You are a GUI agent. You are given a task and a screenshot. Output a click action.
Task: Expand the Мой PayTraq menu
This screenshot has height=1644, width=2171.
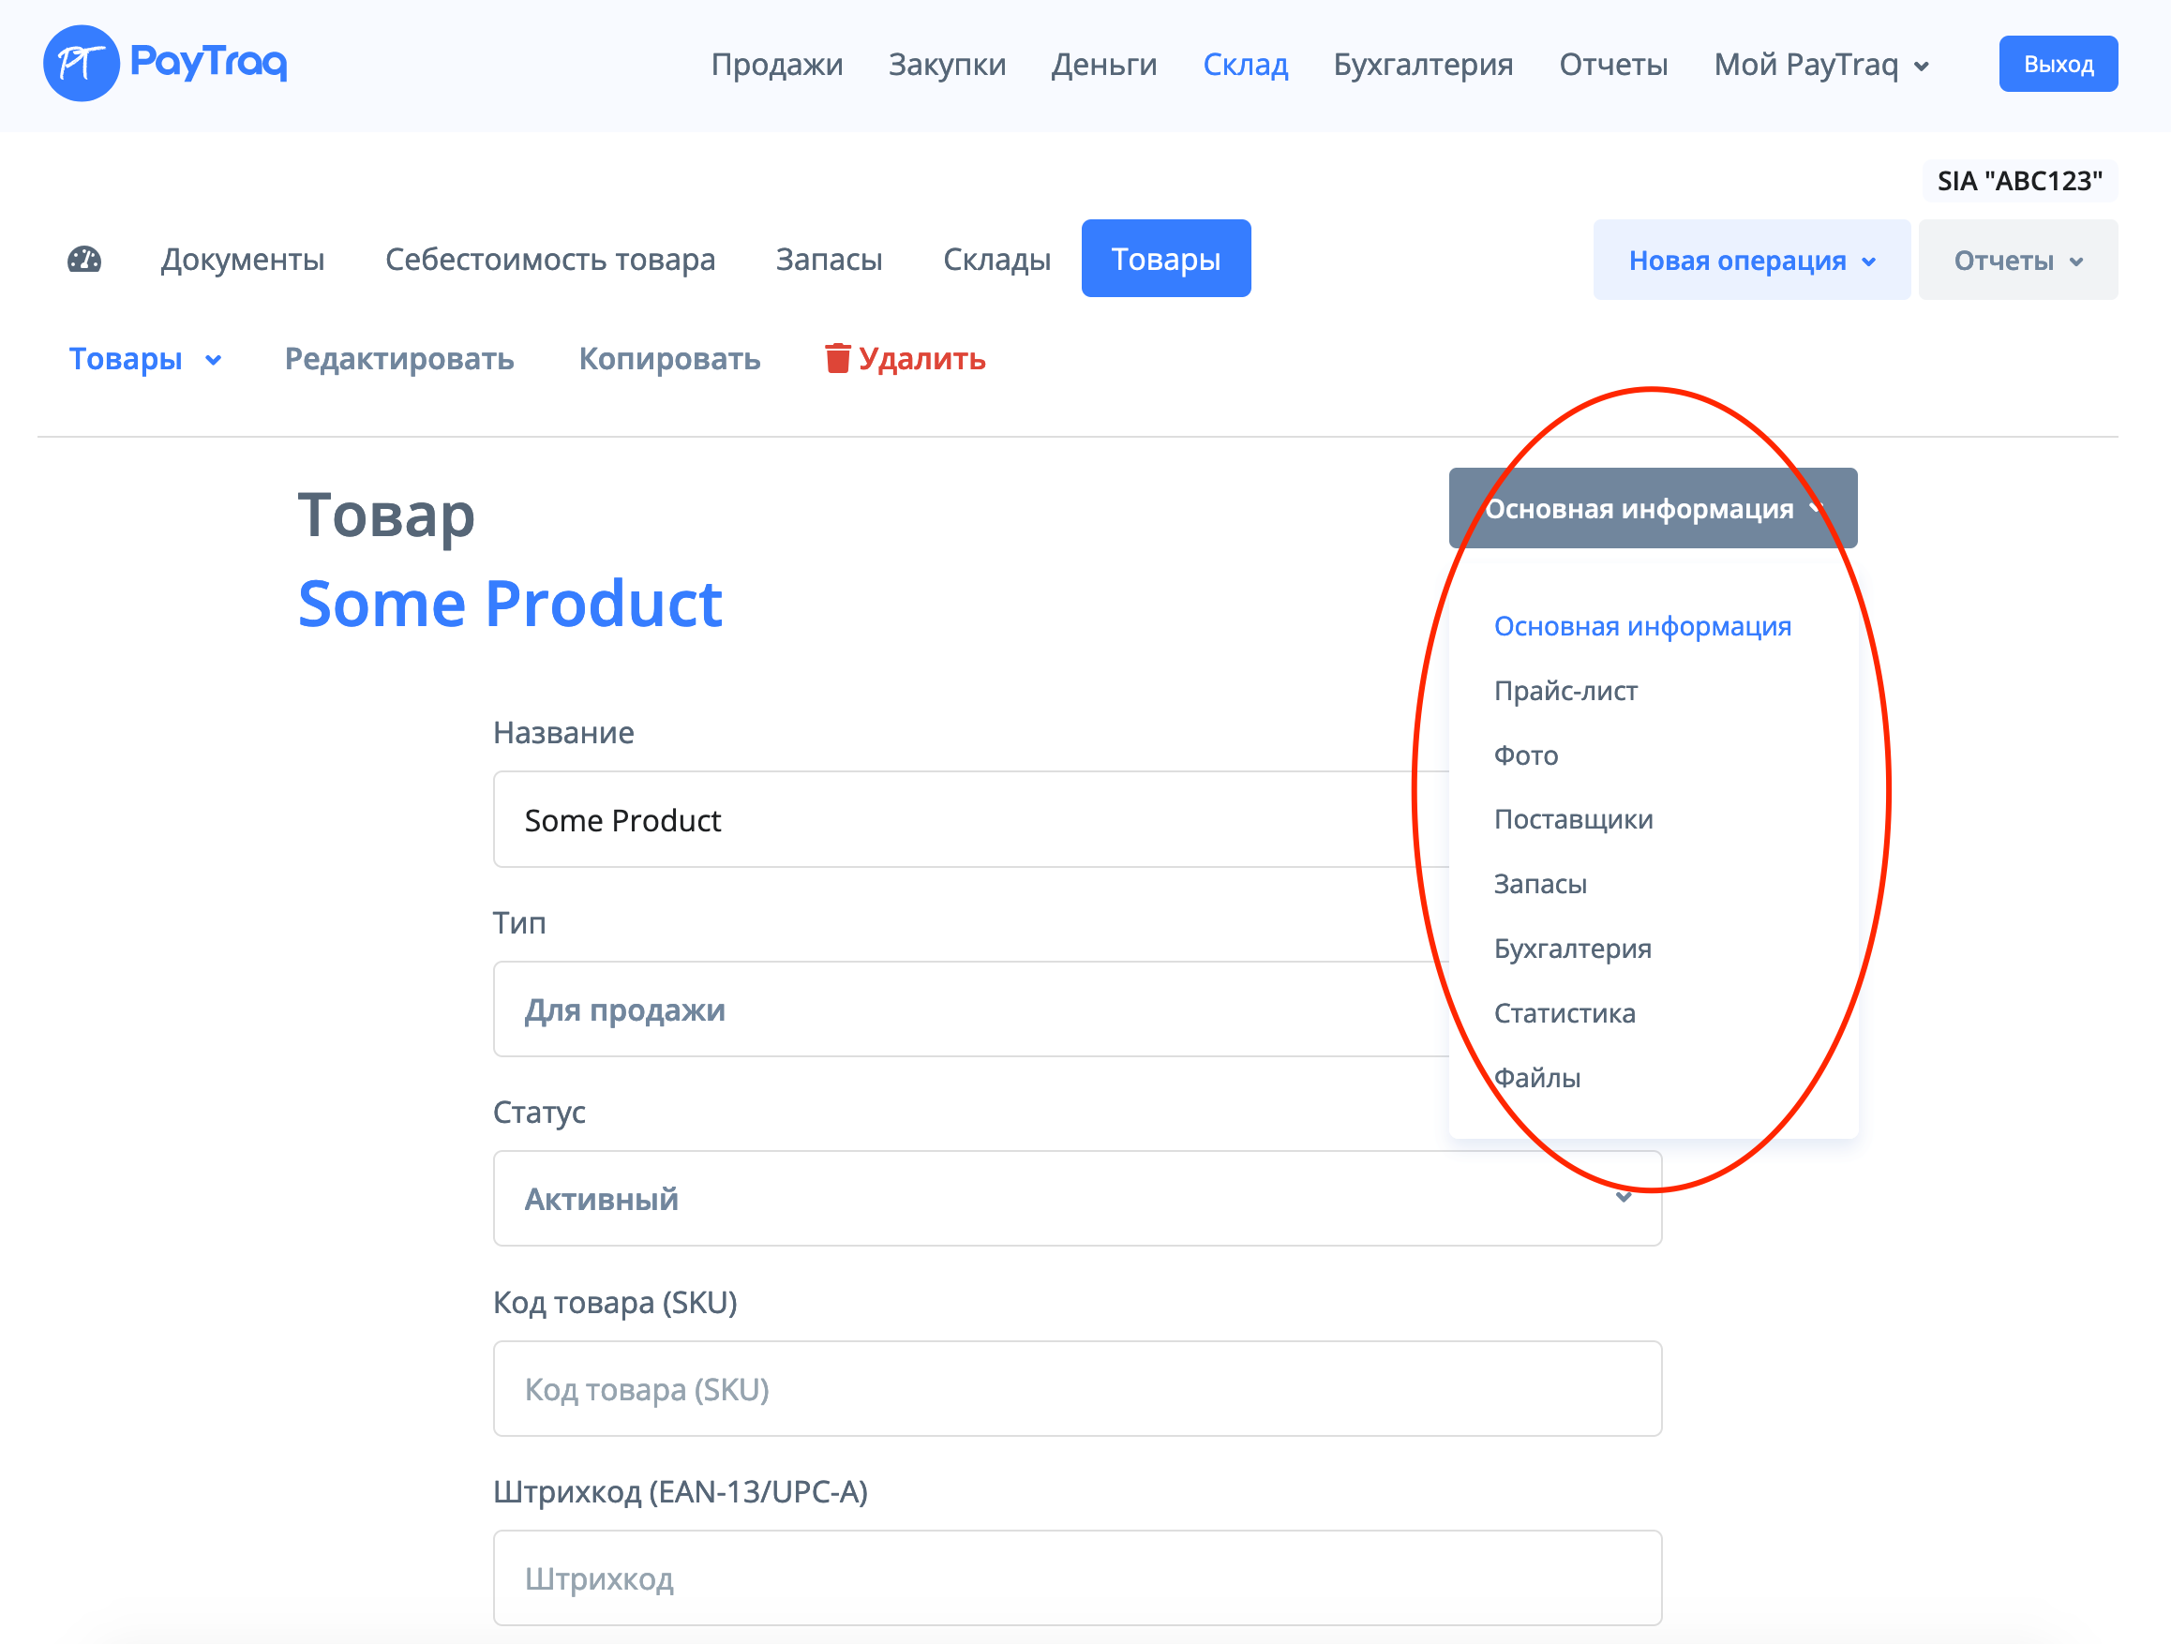point(1820,65)
